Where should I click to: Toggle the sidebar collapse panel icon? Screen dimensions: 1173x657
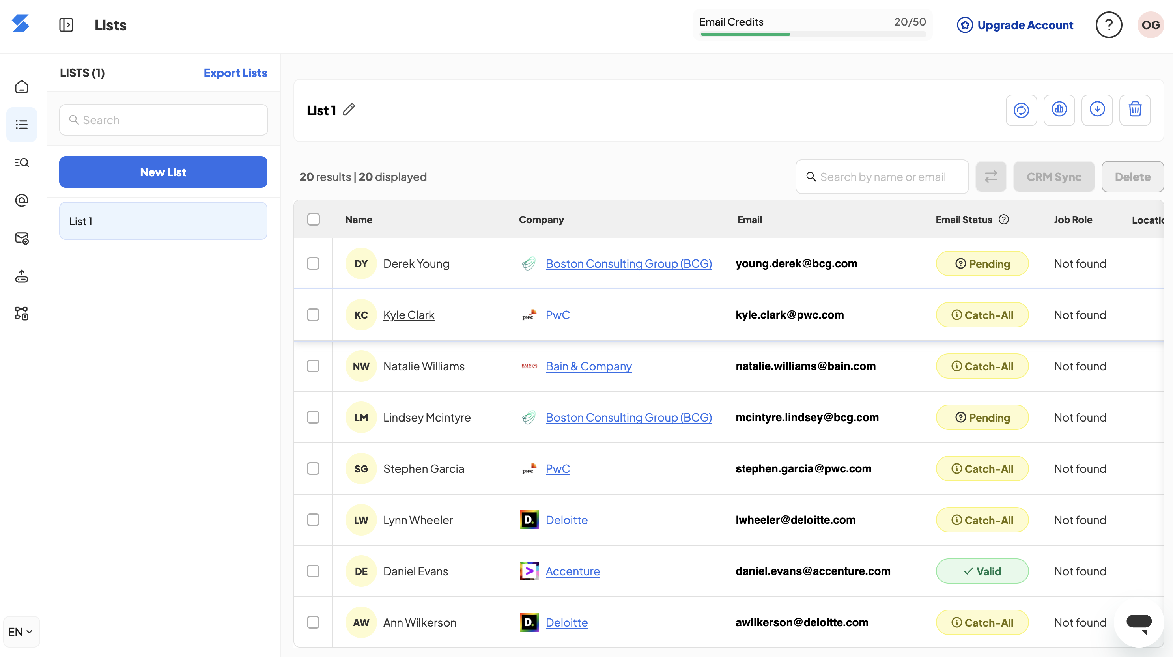pos(66,25)
